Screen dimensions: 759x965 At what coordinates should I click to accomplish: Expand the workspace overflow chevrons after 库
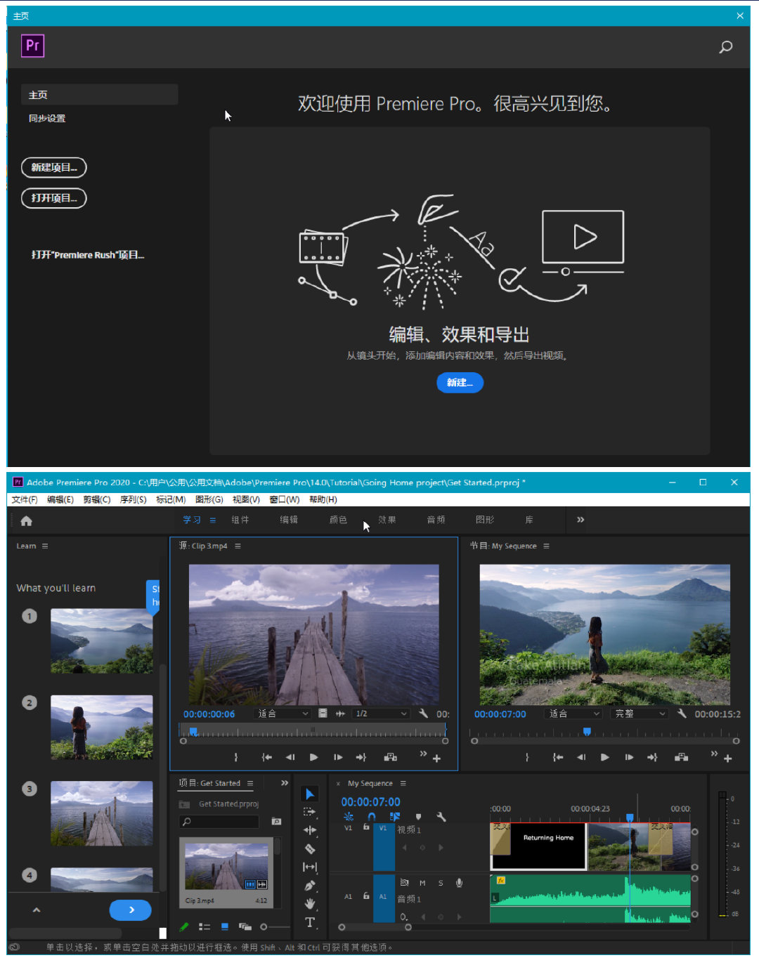580,520
